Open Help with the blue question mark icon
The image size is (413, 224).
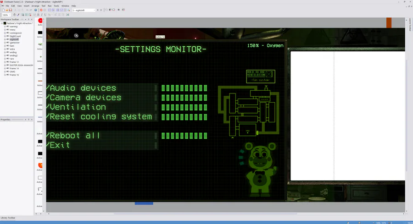tap(35, 10)
